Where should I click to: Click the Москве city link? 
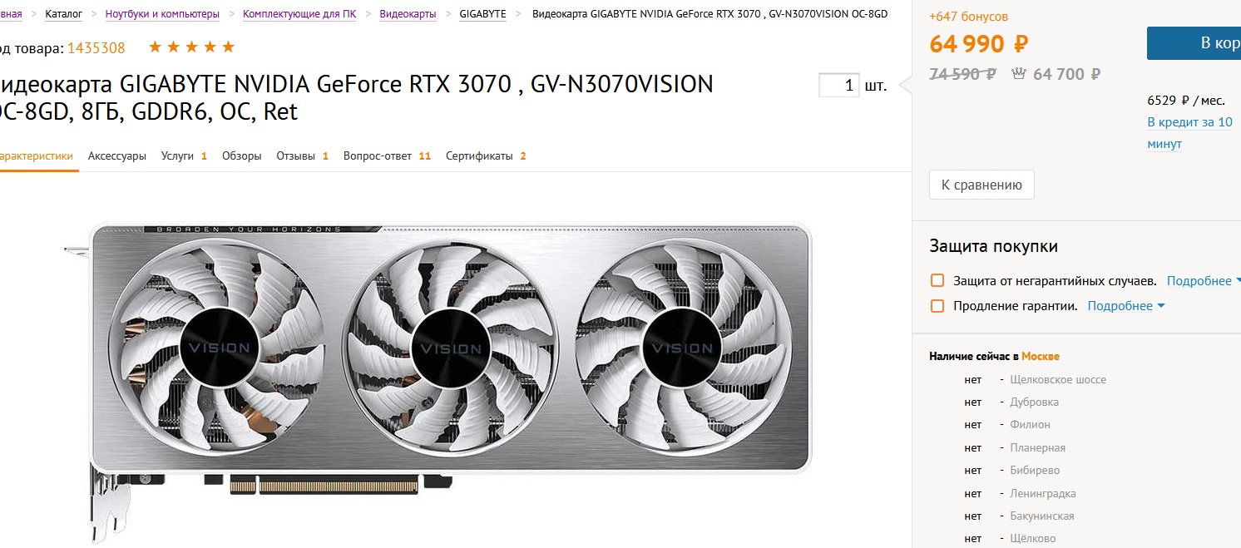1041,356
